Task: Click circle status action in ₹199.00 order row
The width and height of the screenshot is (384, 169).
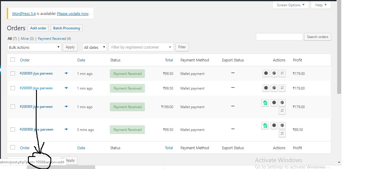Action: point(274,103)
